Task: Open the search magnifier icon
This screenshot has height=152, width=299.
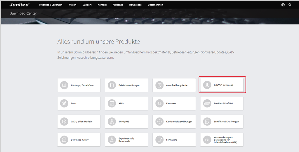Action: 290,5
